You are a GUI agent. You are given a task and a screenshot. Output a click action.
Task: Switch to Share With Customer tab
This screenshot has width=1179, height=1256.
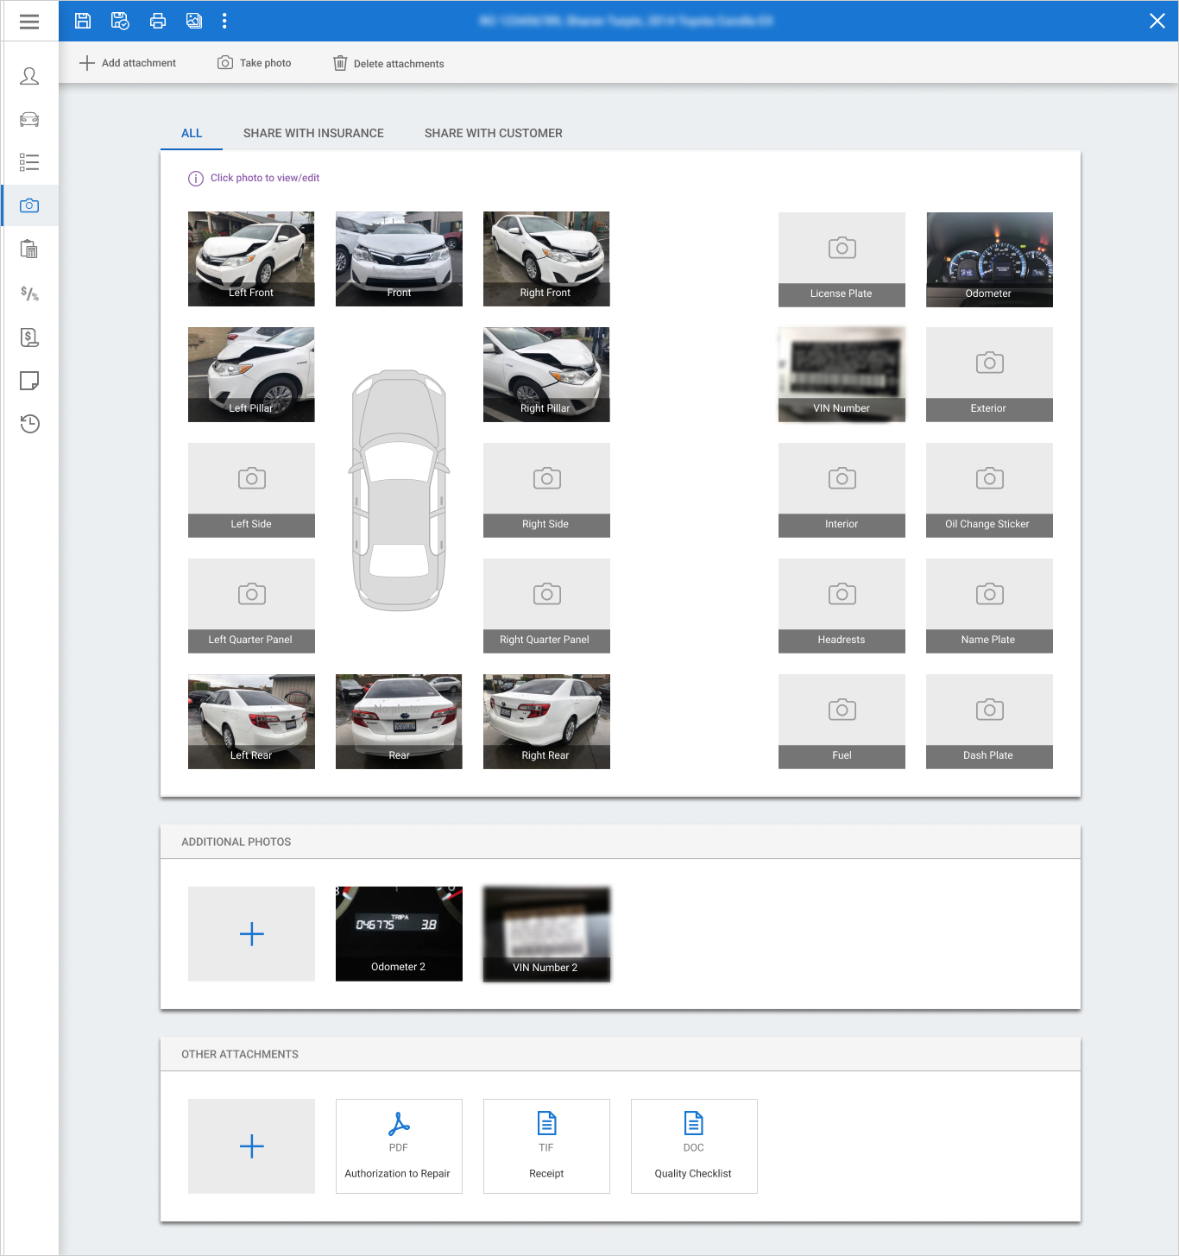click(494, 133)
